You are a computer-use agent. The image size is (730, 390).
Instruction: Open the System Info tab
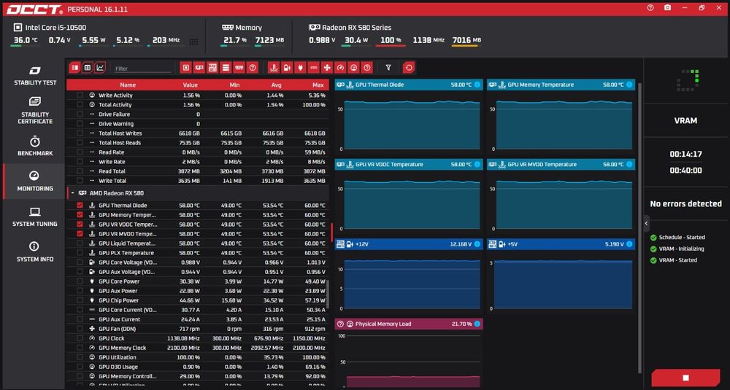(35, 251)
